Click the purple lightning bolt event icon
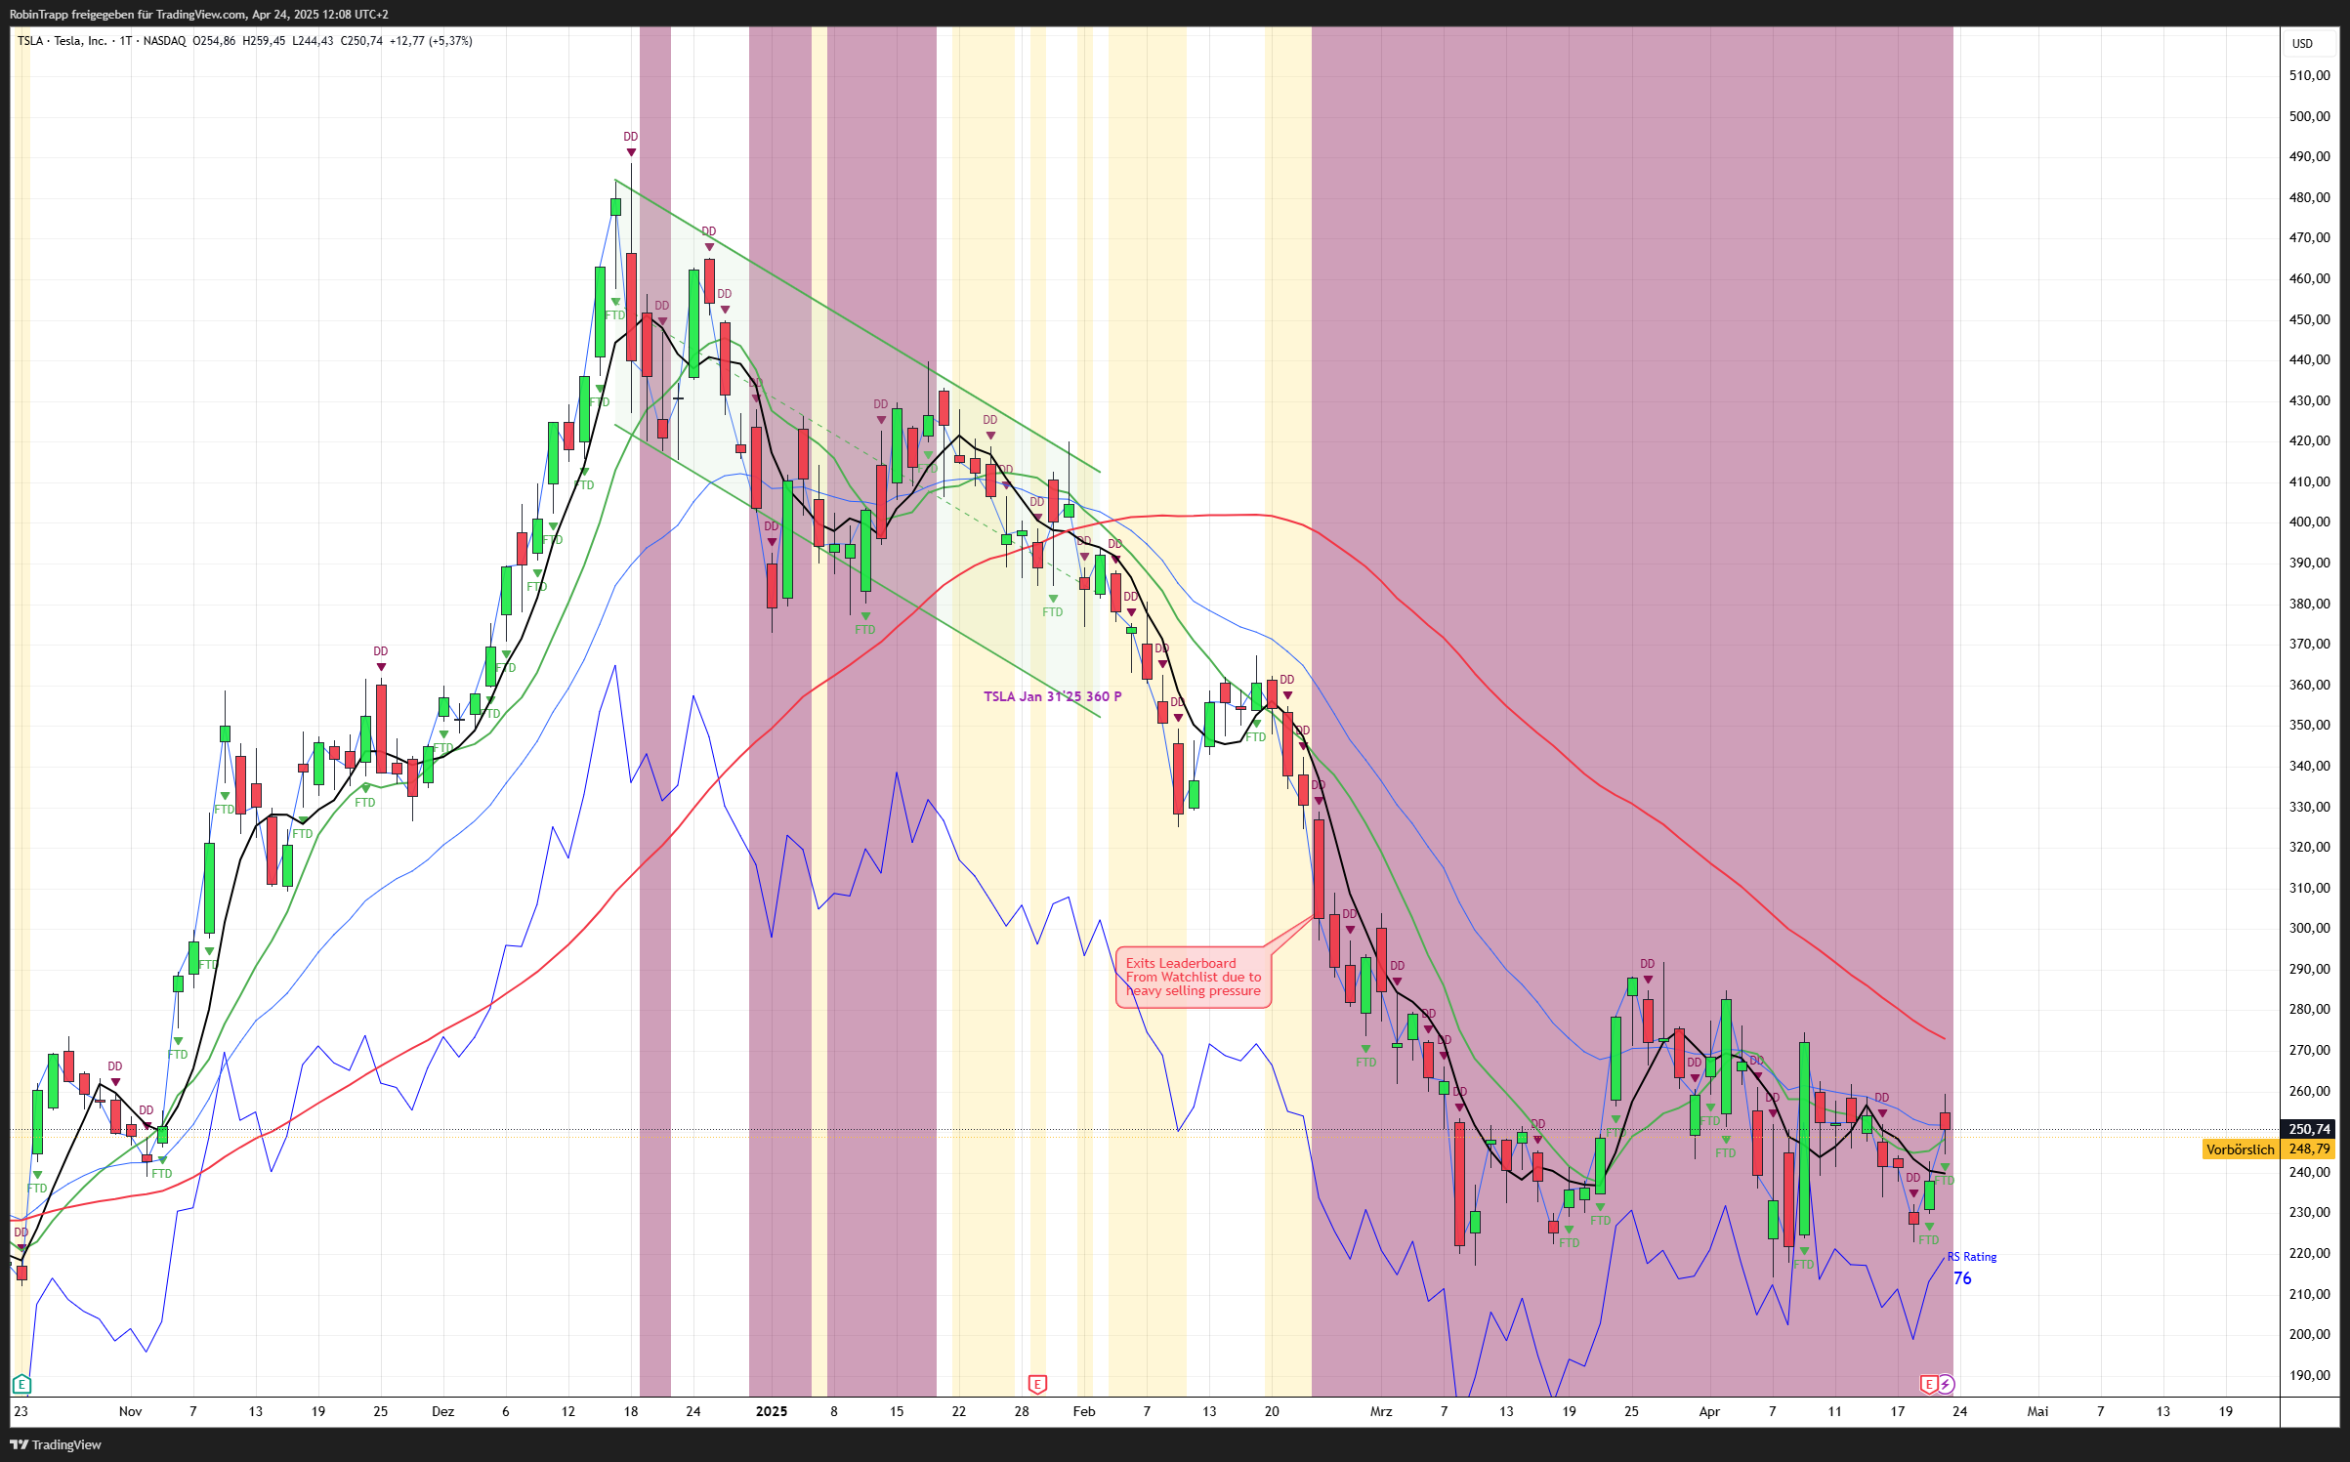 point(1946,1384)
